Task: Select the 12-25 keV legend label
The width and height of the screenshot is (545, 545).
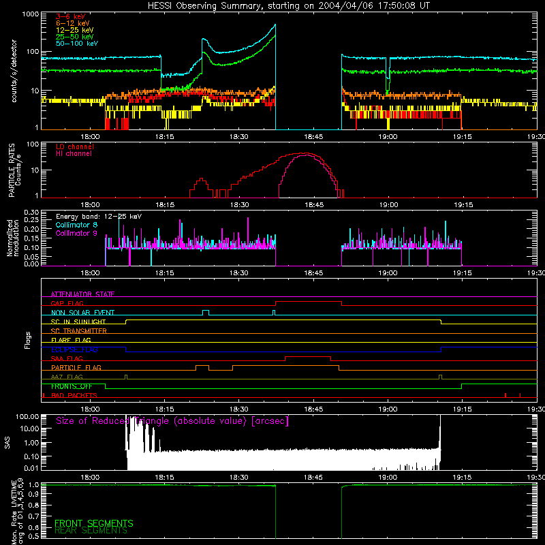Action: [75, 30]
